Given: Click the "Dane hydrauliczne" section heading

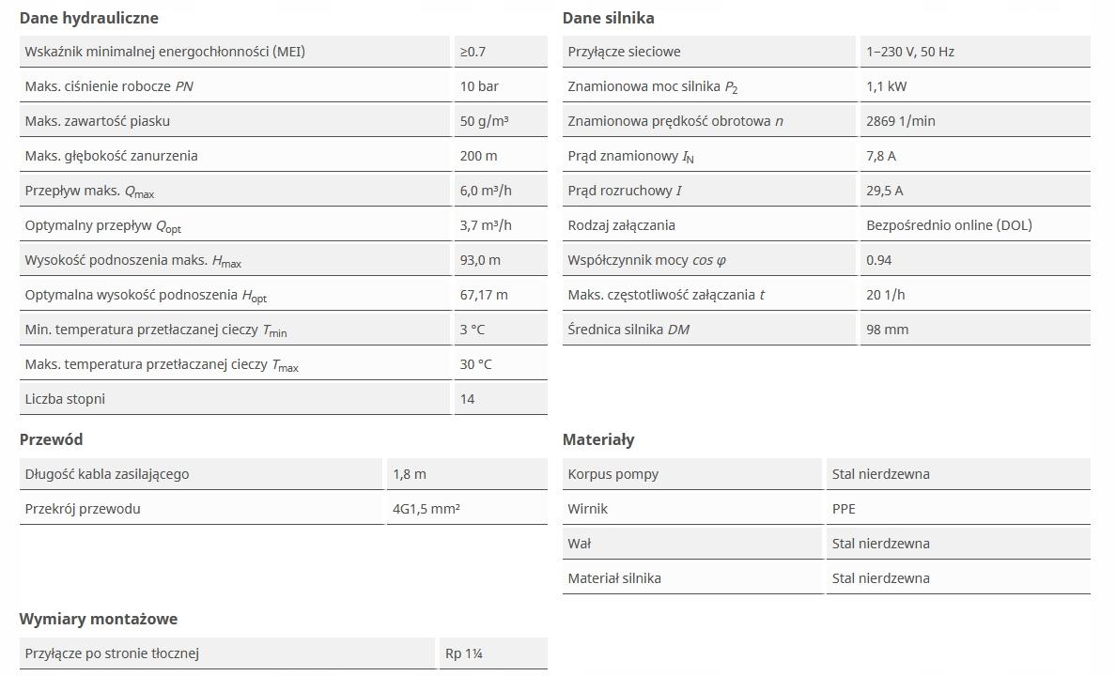Looking at the screenshot, I should (x=89, y=18).
